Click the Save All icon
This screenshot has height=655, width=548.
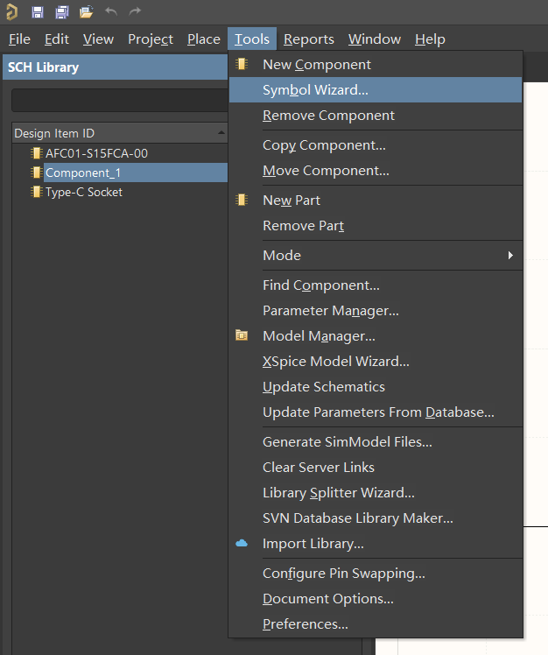tap(61, 12)
